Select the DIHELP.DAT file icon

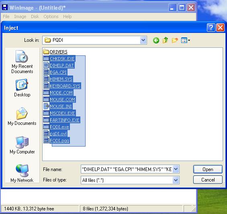tap(46, 65)
